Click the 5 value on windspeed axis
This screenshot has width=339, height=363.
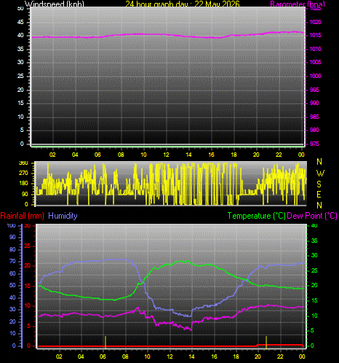(x=22, y=130)
